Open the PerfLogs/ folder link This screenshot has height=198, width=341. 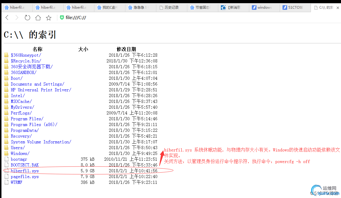click(21, 113)
